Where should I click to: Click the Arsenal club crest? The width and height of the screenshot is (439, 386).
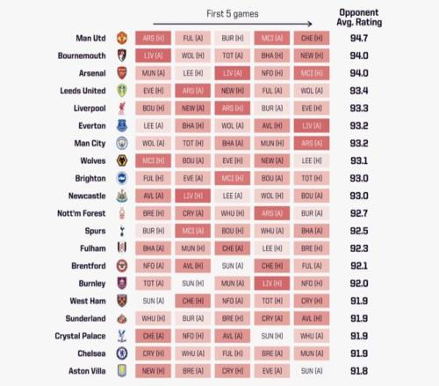coord(122,73)
